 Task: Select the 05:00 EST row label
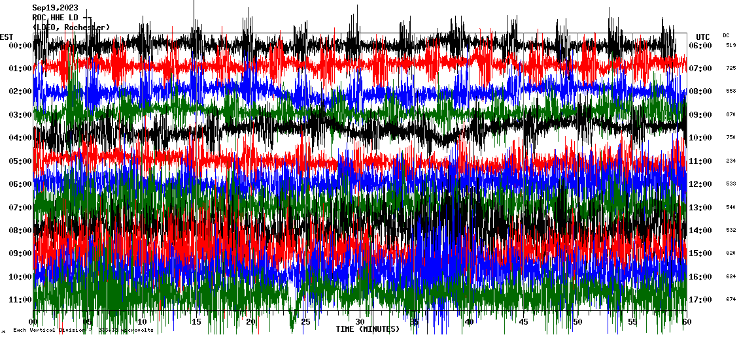pos(20,161)
